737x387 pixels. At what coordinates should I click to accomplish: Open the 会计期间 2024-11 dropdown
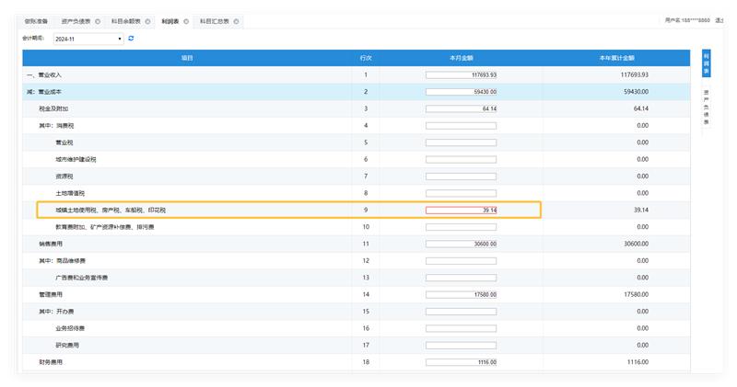[x=88, y=39]
